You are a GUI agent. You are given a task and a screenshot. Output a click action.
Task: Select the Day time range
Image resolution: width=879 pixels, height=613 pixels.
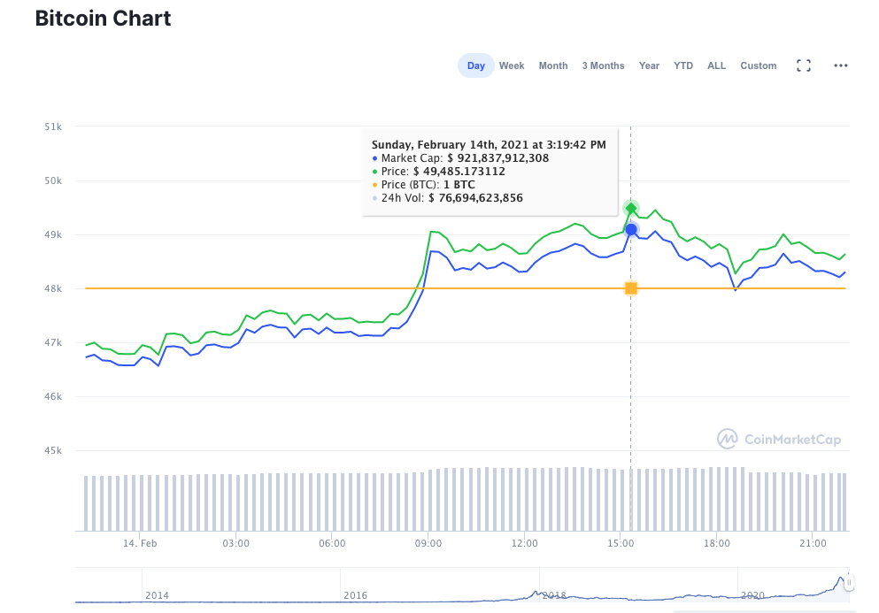(x=476, y=65)
